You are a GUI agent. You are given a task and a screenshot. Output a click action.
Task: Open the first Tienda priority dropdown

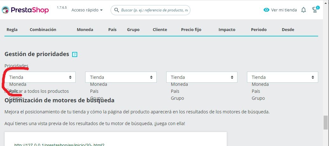point(40,77)
